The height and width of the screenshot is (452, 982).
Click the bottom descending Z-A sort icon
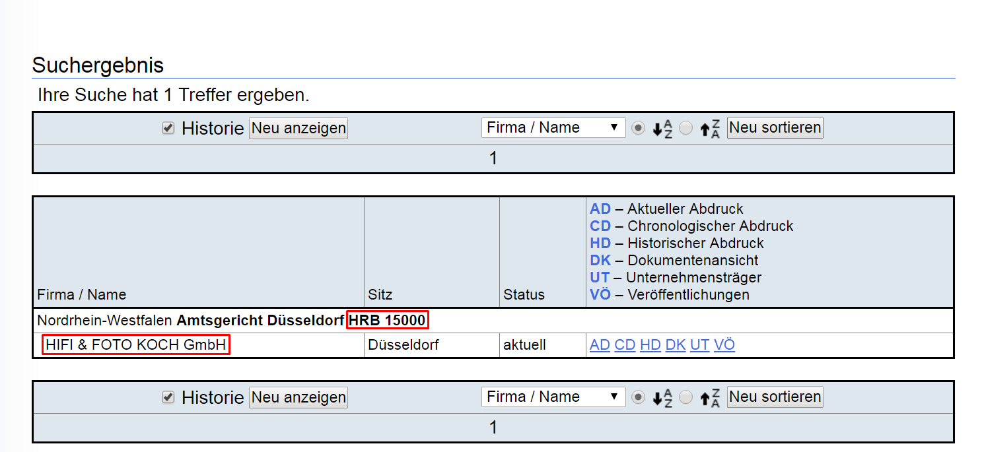pyautogui.click(x=711, y=398)
